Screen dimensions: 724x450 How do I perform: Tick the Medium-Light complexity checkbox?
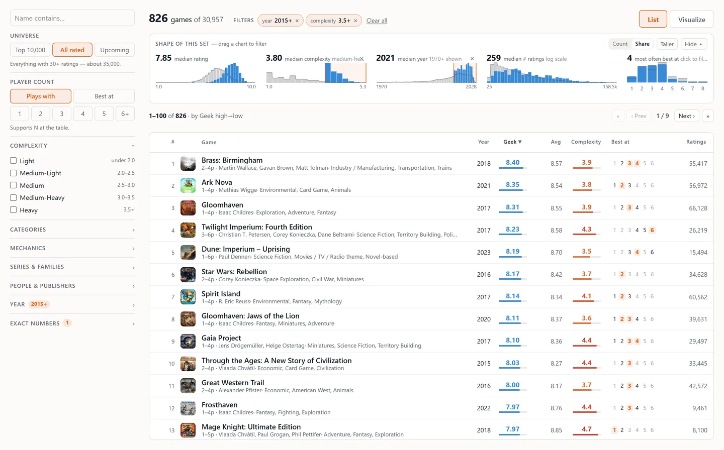(14, 173)
